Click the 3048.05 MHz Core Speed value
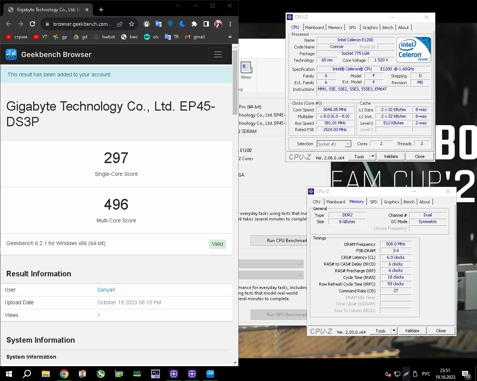Image resolution: width=477 pixels, height=381 pixels. coord(335,109)
